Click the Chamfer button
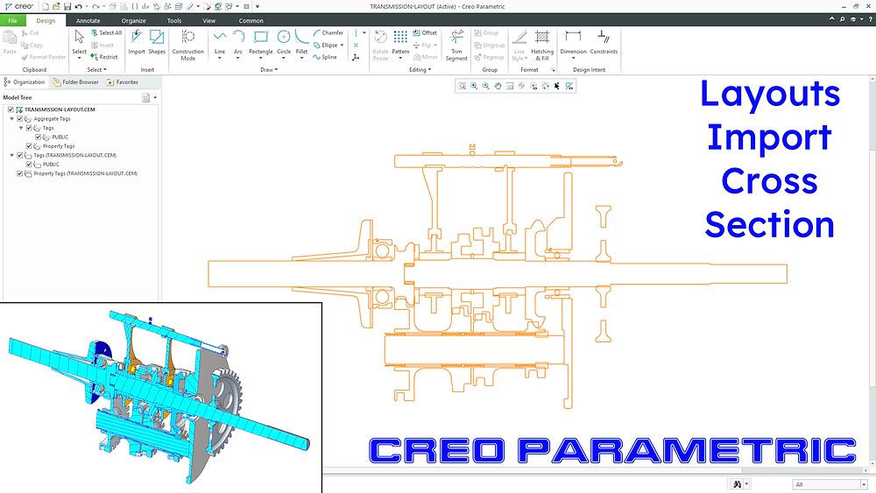Screen dimensions: 876x493 click(x=328, y=33)
